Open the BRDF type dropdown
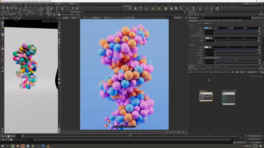Viewport: 264px width, 148px height. point(214,58)
